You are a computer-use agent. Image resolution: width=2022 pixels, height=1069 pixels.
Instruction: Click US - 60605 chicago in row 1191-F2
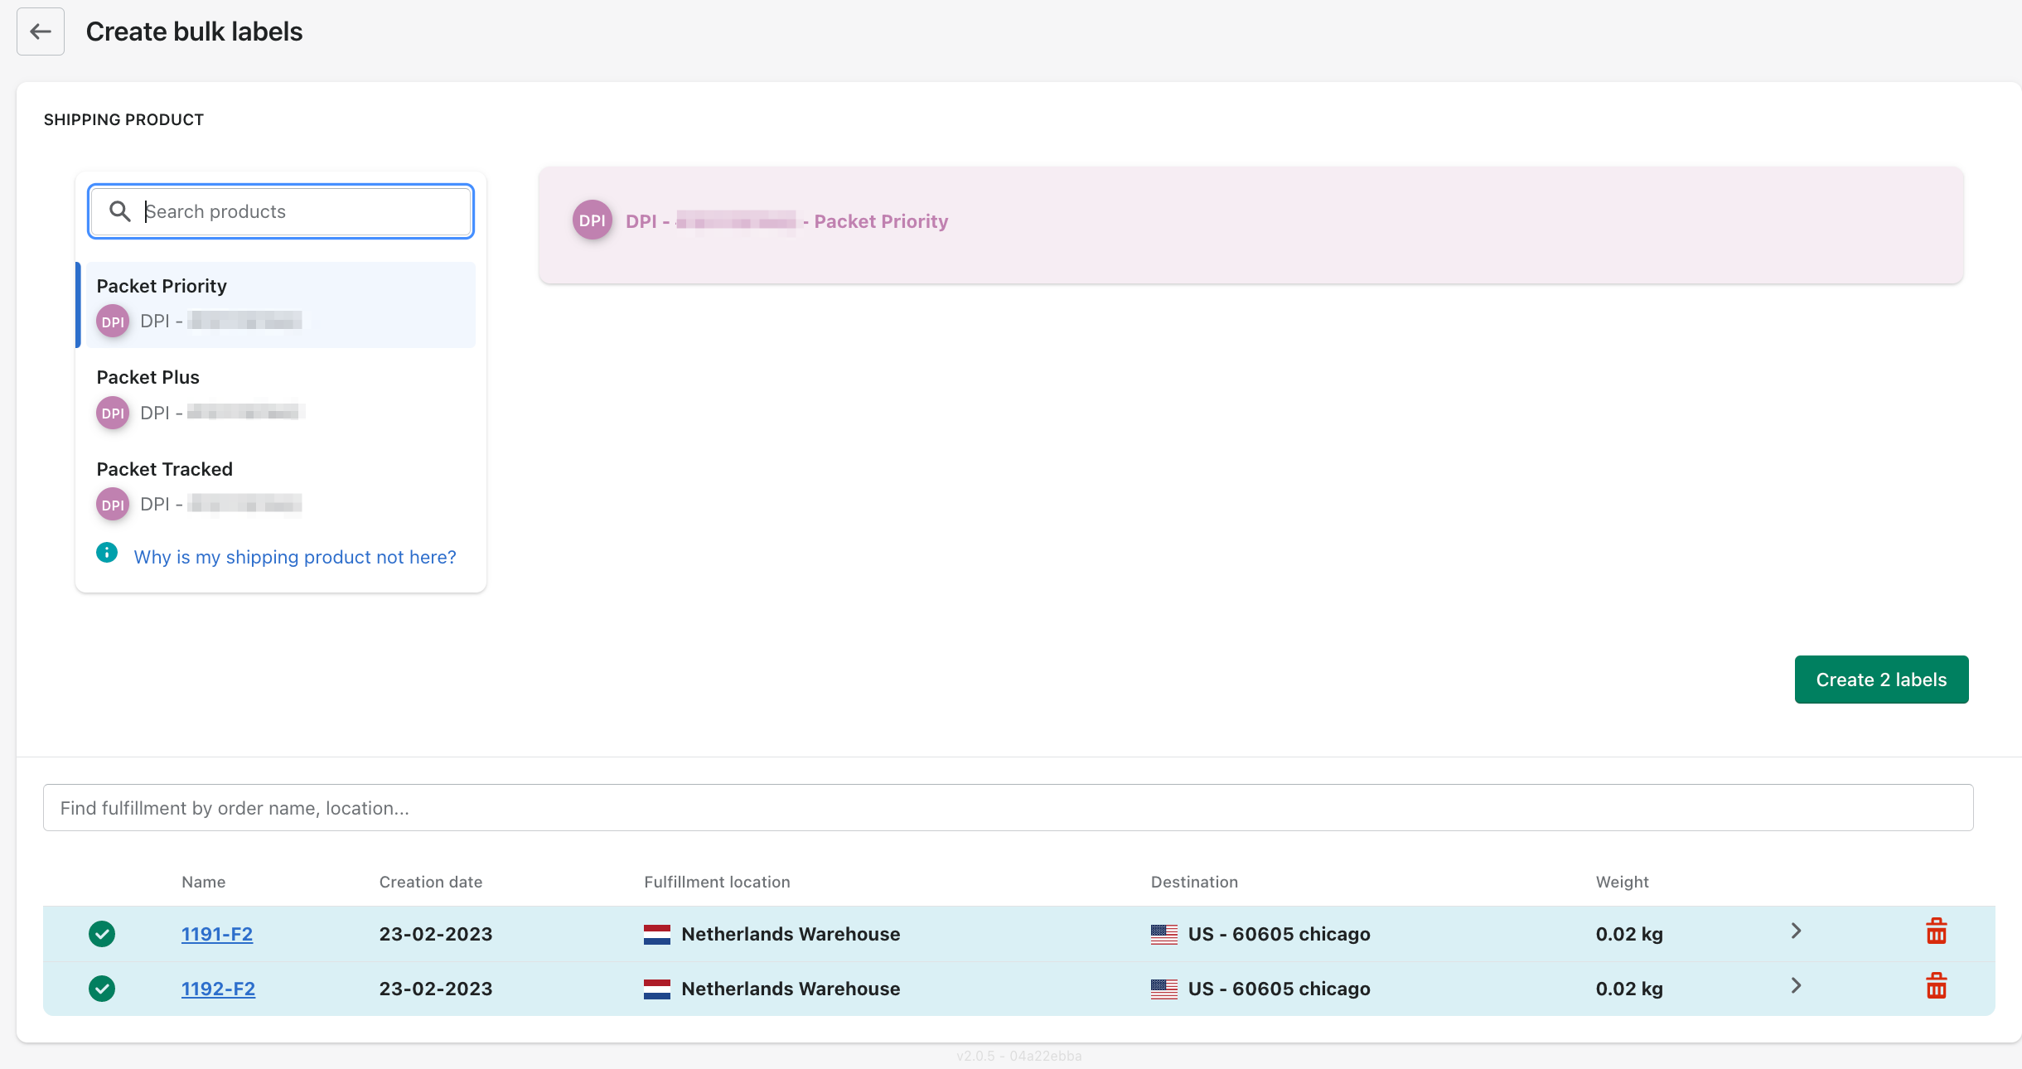click(x=1279, y=934)
